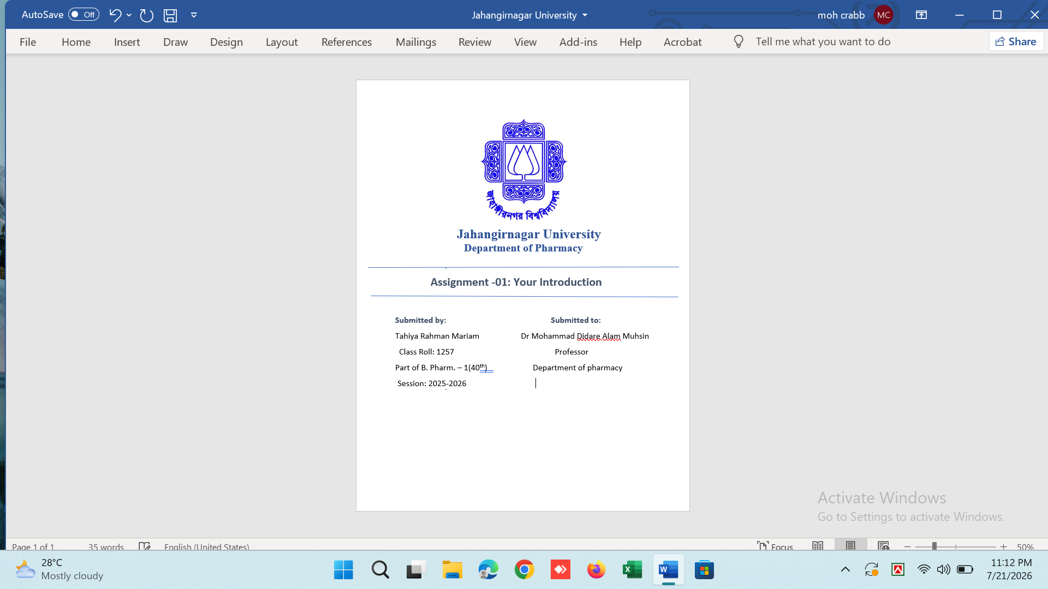The image size is (1048, 589).
Task: Open Task View on the taskbar
Action: click(416, 570)
